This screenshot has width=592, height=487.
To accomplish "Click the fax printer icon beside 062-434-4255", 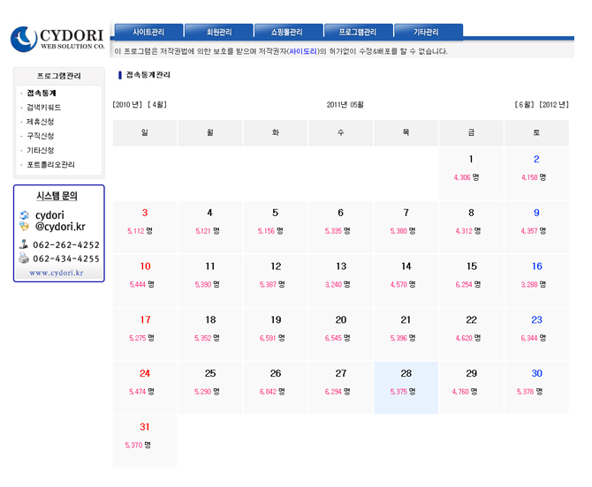I will tap(24, 258).
